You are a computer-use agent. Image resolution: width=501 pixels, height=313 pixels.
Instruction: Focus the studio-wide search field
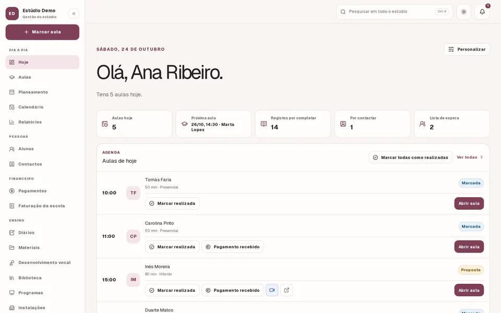395,12
